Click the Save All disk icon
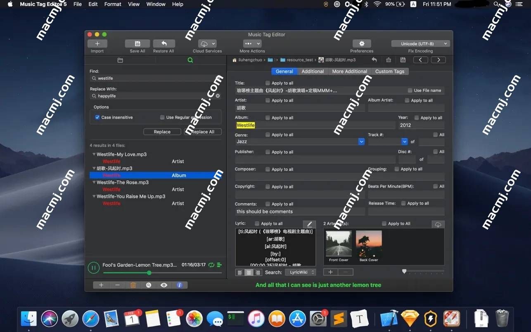531x332 pixels. (x=137, y=44)
